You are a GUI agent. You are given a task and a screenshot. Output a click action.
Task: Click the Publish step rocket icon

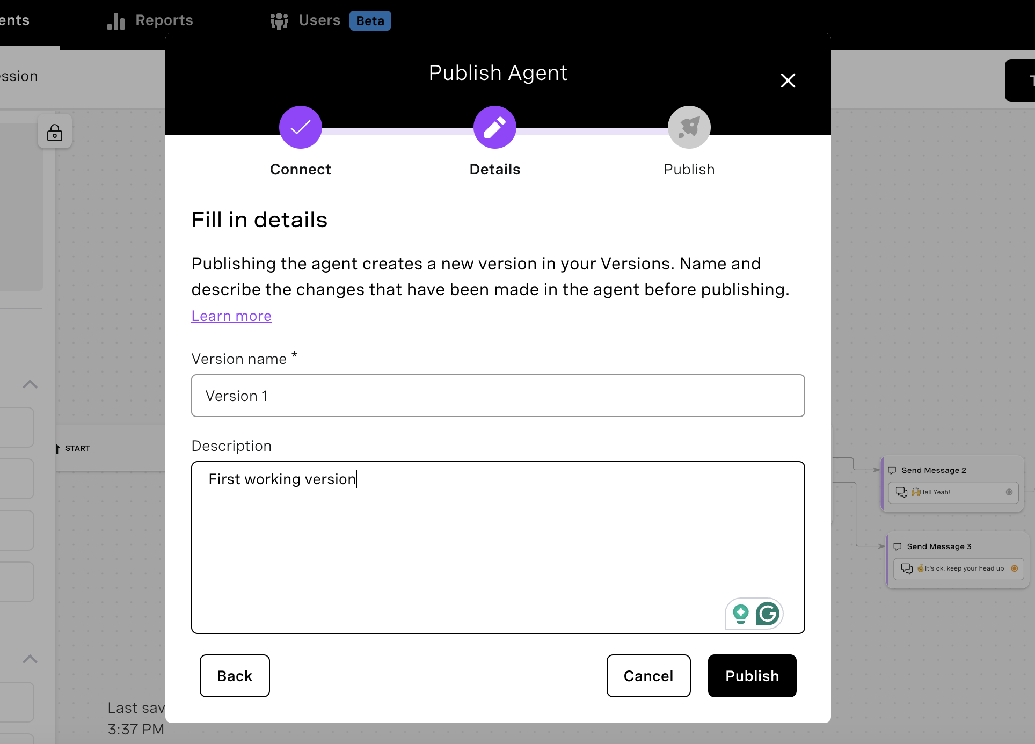689,127
